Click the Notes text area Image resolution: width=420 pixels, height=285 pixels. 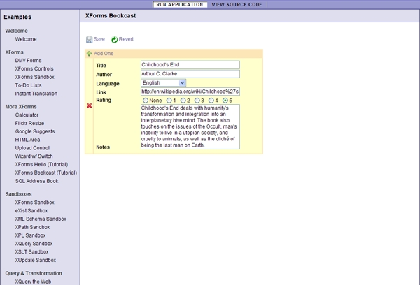coord(190,126)
